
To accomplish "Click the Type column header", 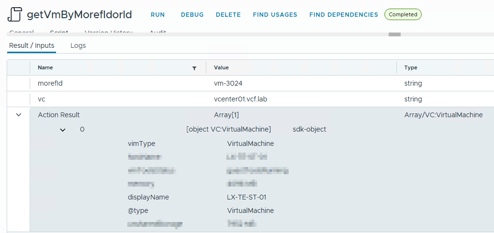I will pyautogui.click(x=411, y=67).
